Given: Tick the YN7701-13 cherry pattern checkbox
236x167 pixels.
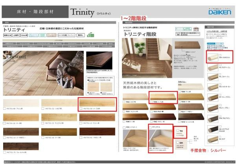Looking at the screenshot, I should [81, 123].
